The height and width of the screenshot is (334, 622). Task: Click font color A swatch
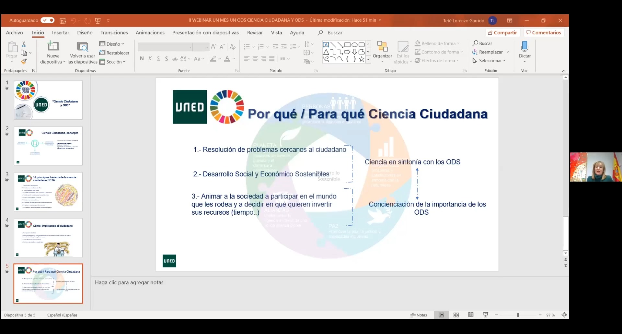pos(227,59)
